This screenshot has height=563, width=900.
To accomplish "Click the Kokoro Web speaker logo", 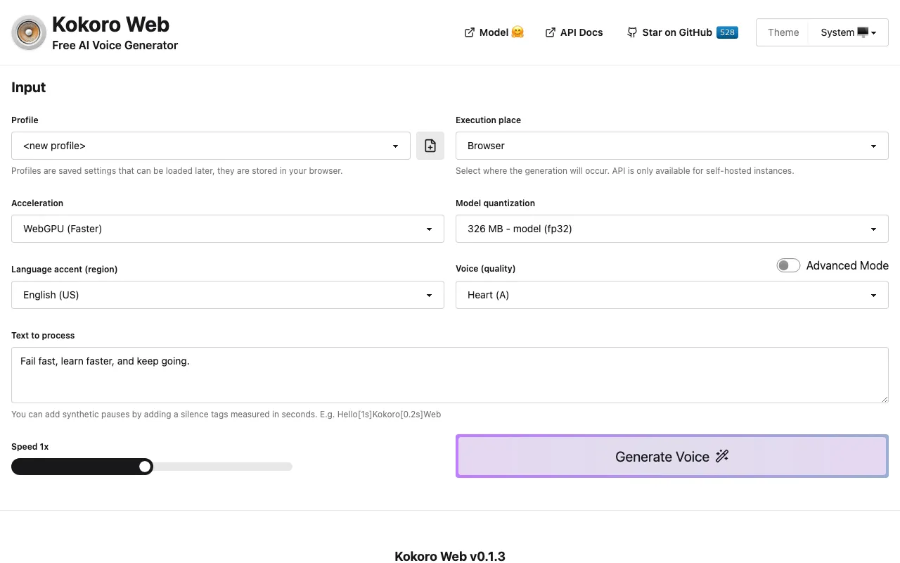I will (29, 32).
